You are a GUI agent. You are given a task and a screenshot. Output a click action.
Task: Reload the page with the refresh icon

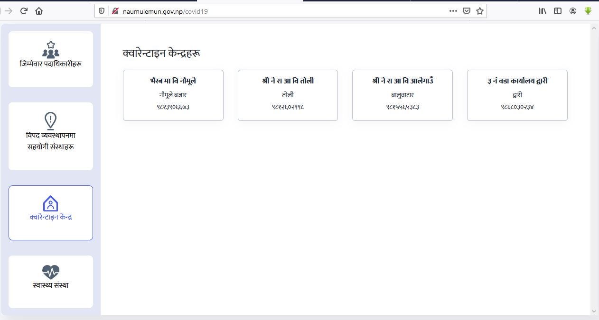click(24, 11)
